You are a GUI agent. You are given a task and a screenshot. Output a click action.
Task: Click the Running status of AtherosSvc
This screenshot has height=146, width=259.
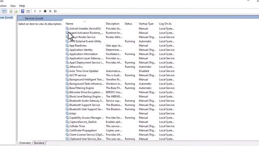[x=130, y=67]
